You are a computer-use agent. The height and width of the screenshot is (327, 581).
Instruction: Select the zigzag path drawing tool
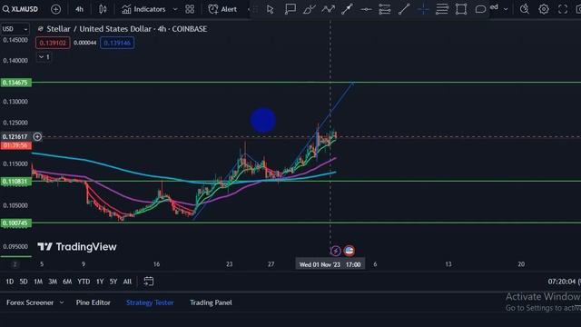(329, 9)
